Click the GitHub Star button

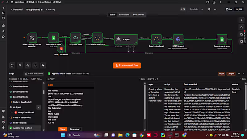[x=229, y=10]
